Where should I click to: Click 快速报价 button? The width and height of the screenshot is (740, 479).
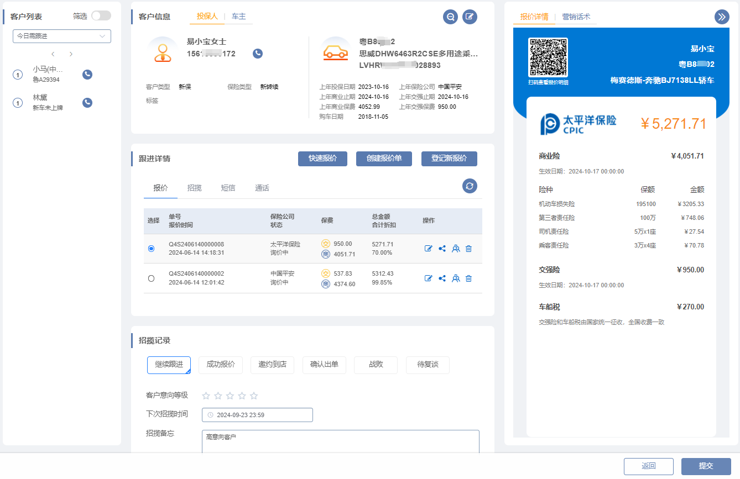322,159
